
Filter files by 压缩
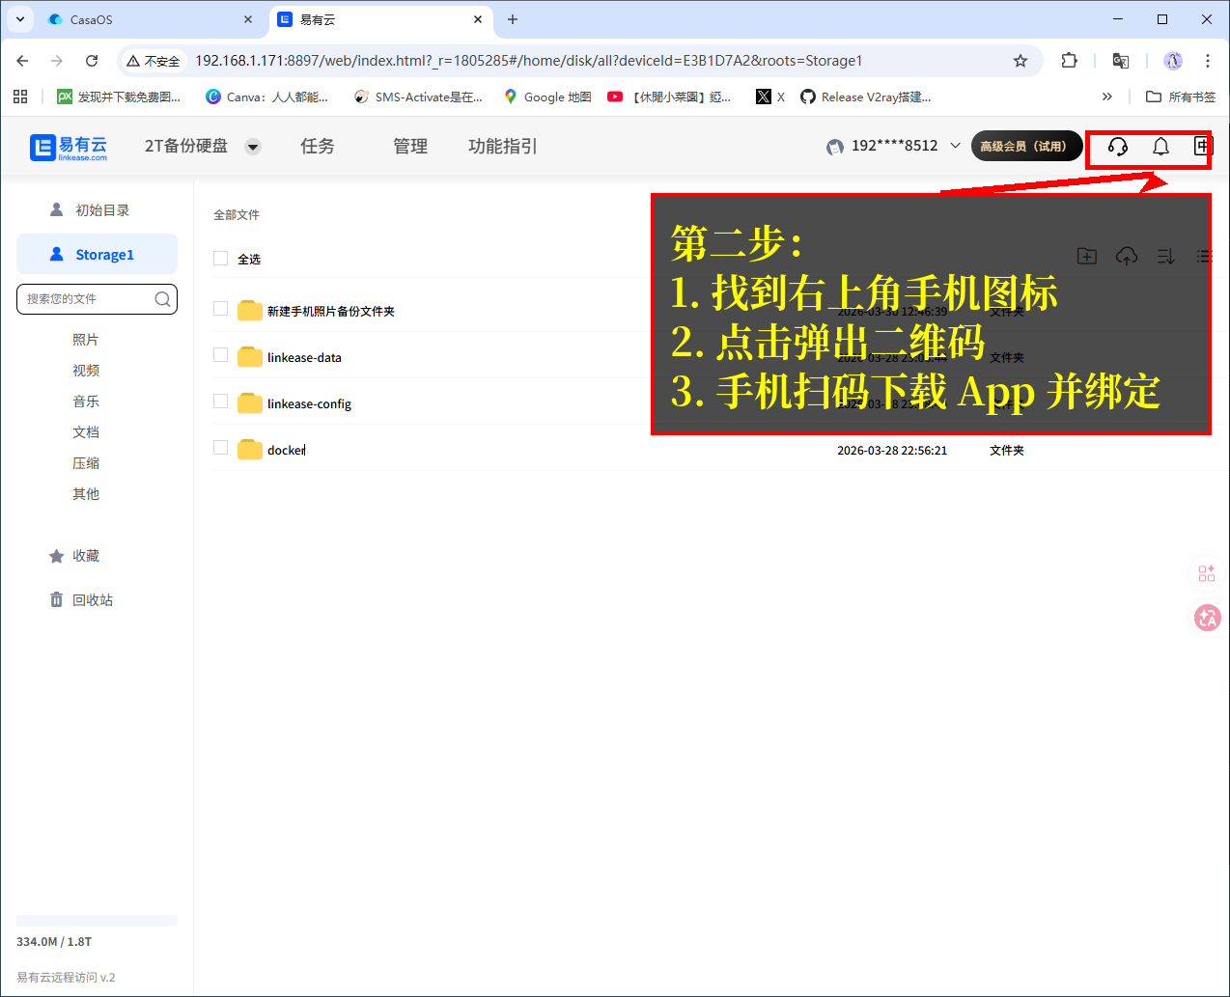click(x=86, y=463)
